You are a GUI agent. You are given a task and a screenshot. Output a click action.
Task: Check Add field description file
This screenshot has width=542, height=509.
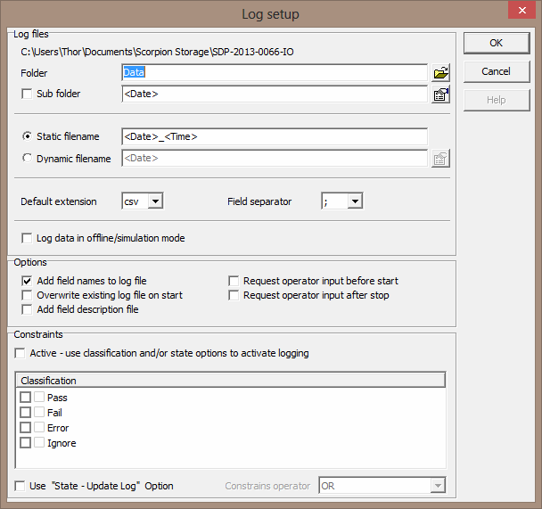click(27, 309)
